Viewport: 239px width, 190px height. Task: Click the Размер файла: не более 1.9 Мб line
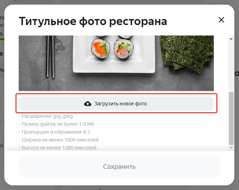pyautogui.click(x=56, y=124)
